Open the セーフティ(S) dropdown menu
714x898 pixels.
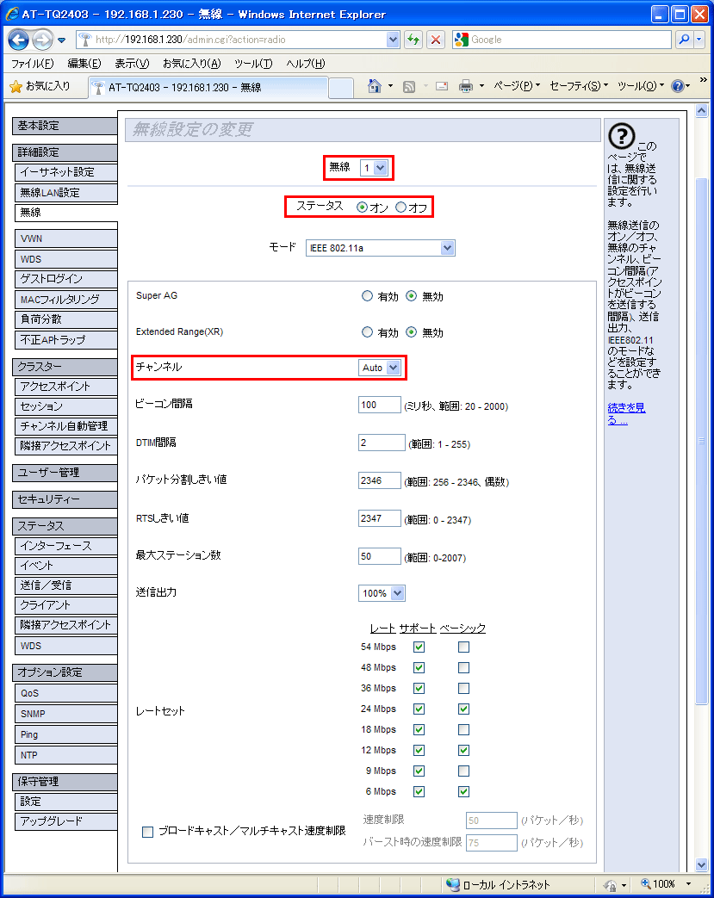579,86
